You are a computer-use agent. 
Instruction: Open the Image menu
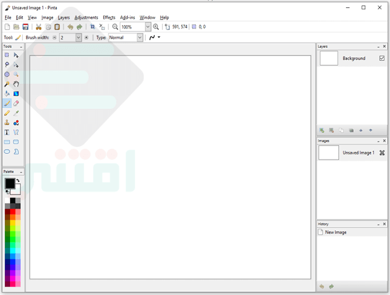[47, 17]
